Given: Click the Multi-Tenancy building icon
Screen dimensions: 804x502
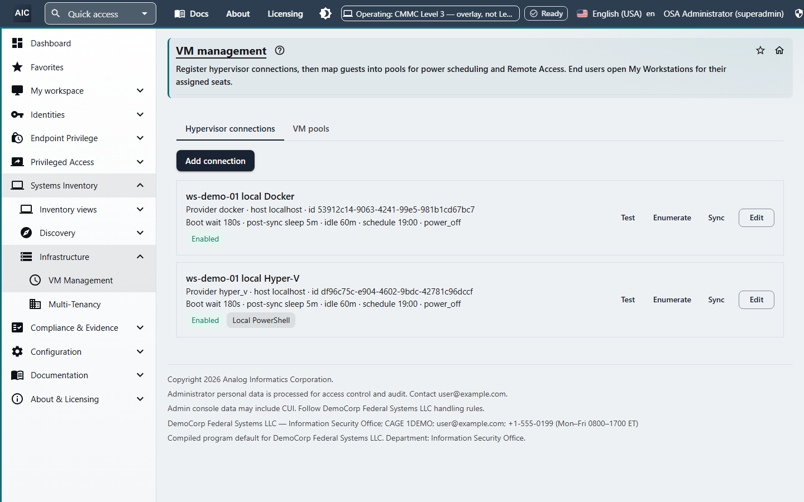Looking at the screenshot, I should (35, 304).
